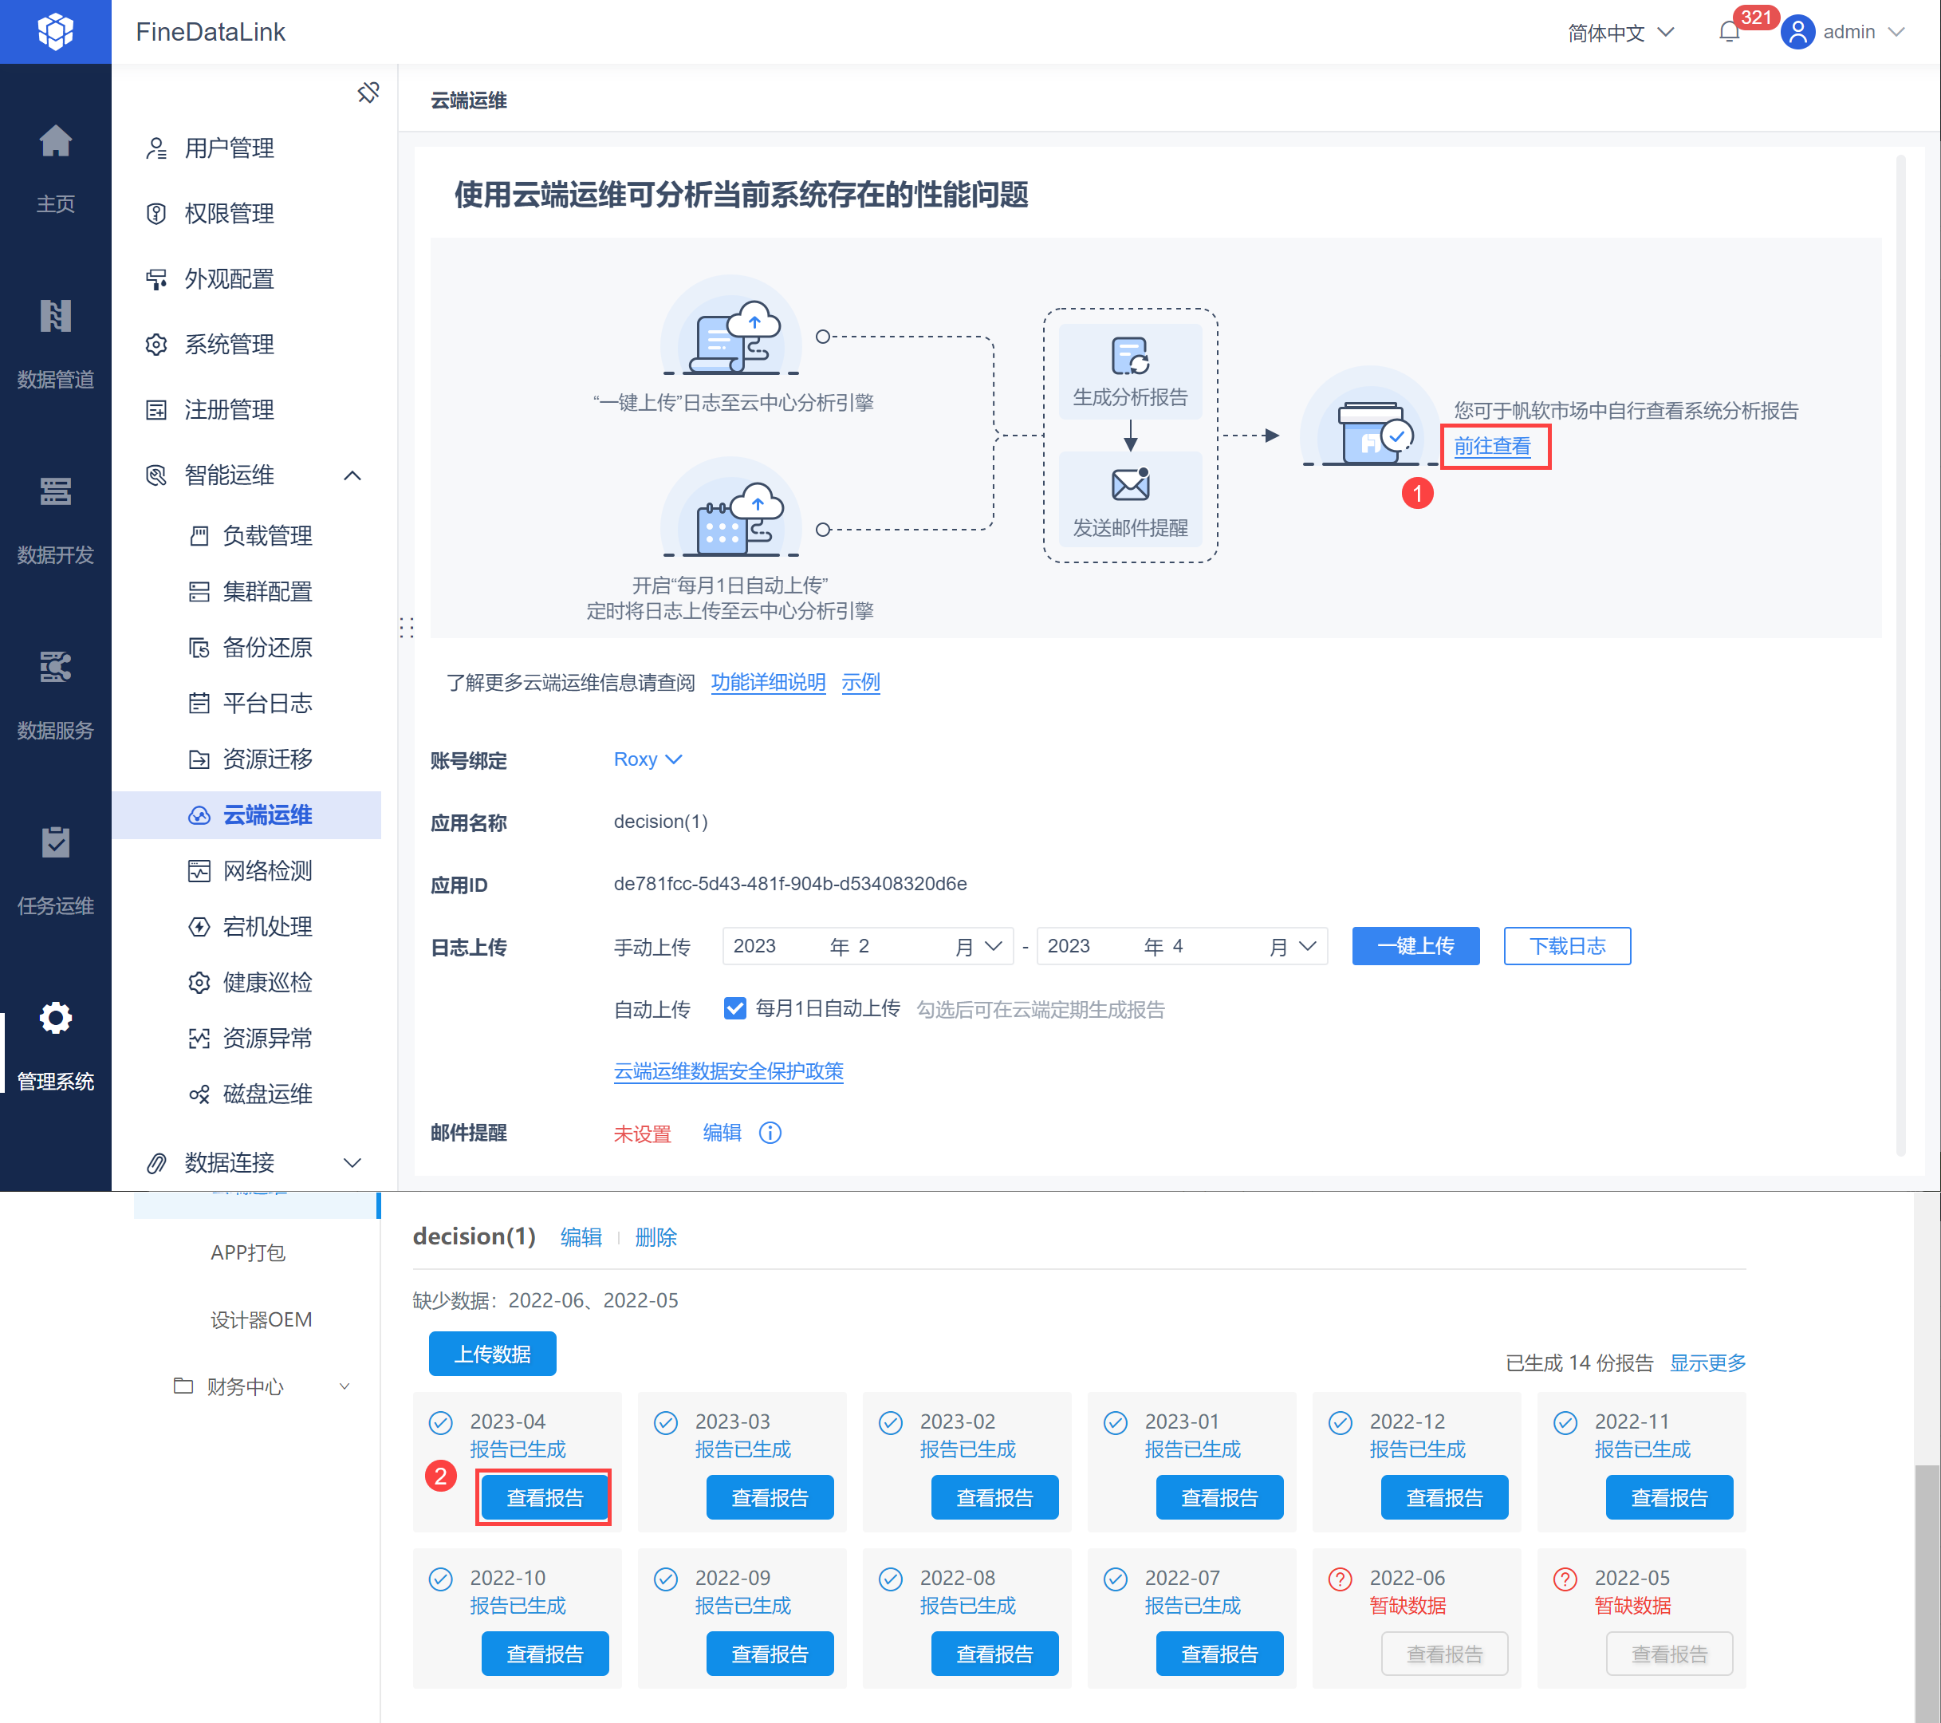Click the info icon beside 编辑
Viewport: 1941px width, 1723px height.
770,1132
